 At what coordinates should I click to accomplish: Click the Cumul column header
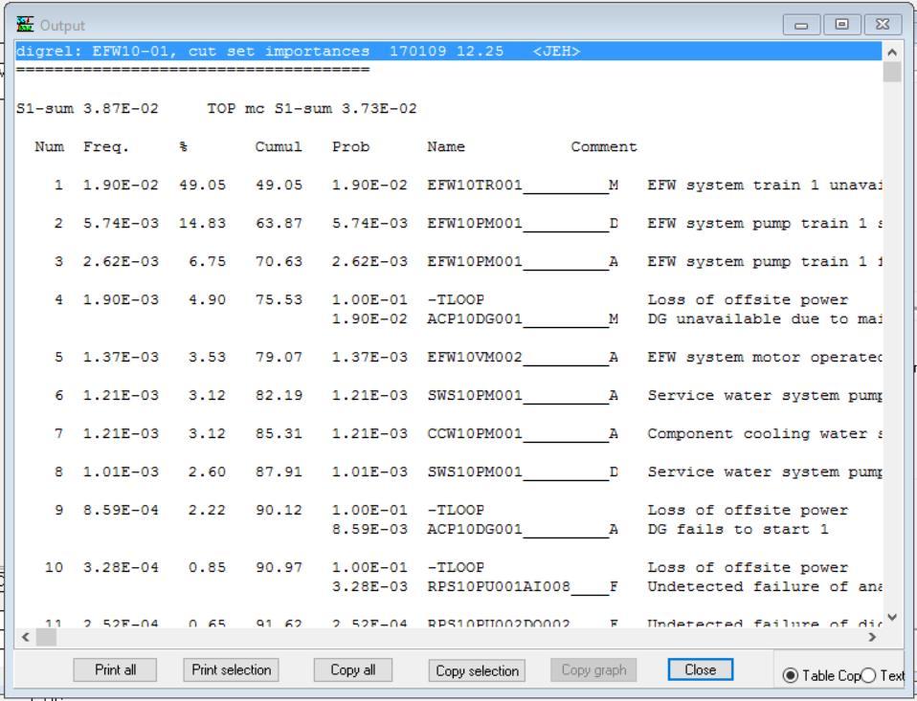pos(279,146)
